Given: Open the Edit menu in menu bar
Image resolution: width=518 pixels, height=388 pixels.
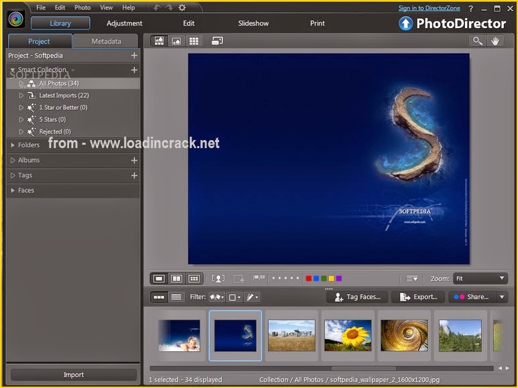Looking at the screenshot, I should [60, 7].
